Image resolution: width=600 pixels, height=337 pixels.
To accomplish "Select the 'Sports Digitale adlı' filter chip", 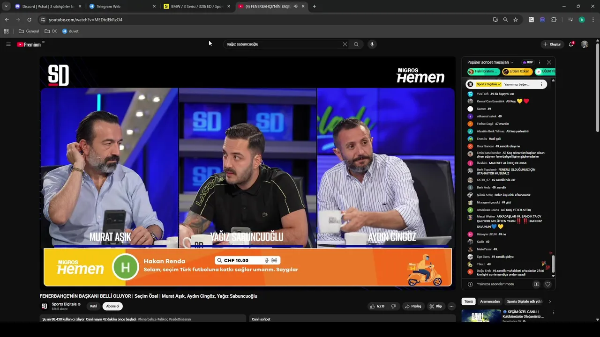I will tap(524, 301).
